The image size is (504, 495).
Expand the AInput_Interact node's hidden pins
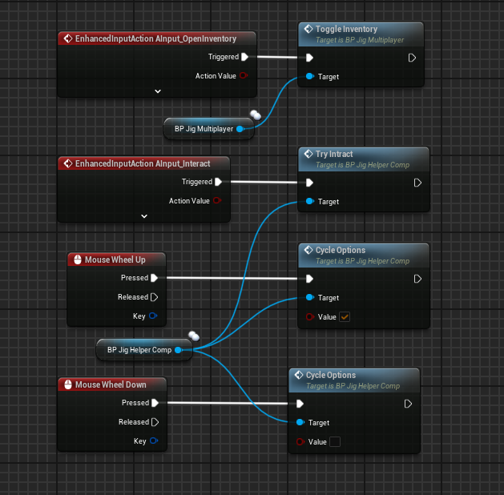[144, 216]
